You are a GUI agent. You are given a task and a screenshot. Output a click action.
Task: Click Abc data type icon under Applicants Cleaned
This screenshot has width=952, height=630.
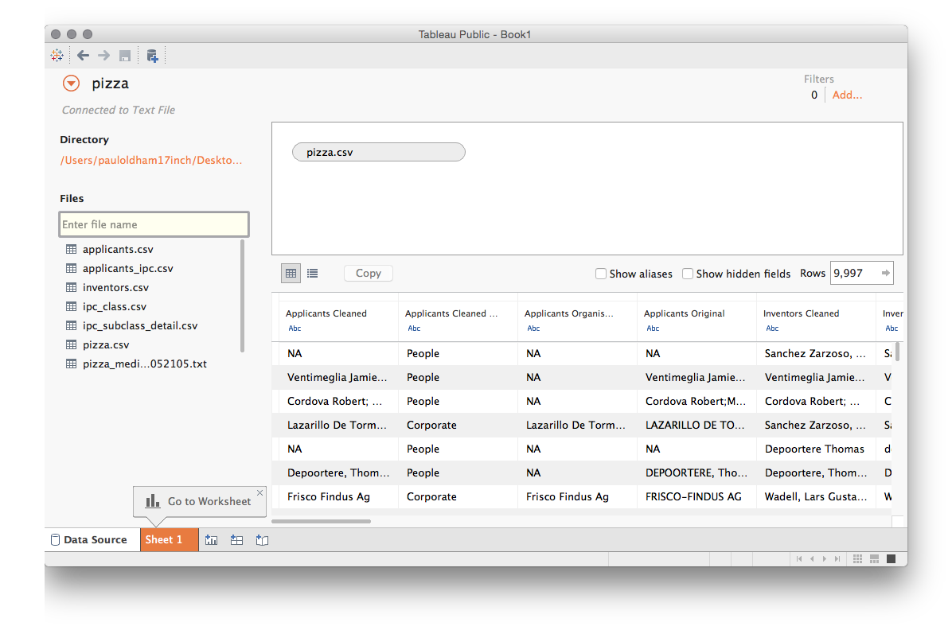295,329
